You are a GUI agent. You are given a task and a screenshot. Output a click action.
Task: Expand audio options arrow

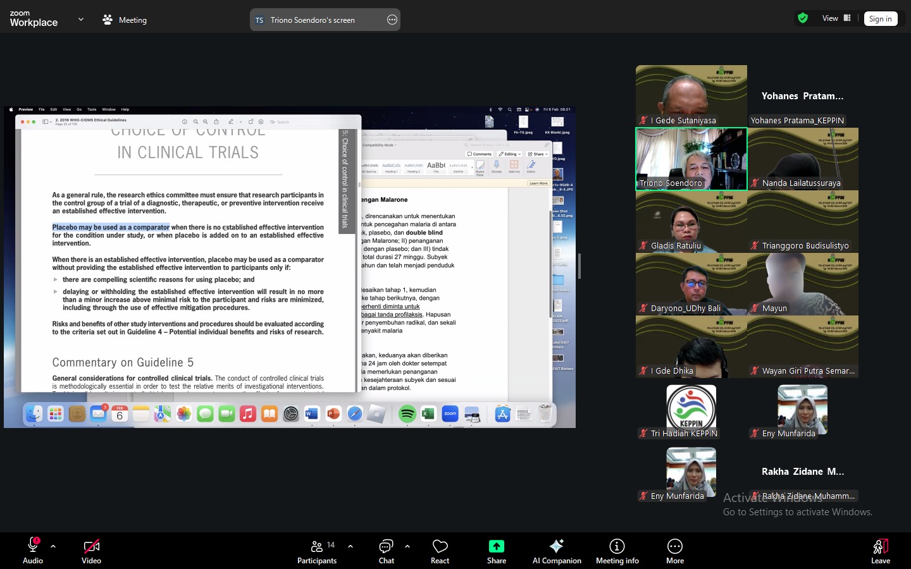[53, 546]
